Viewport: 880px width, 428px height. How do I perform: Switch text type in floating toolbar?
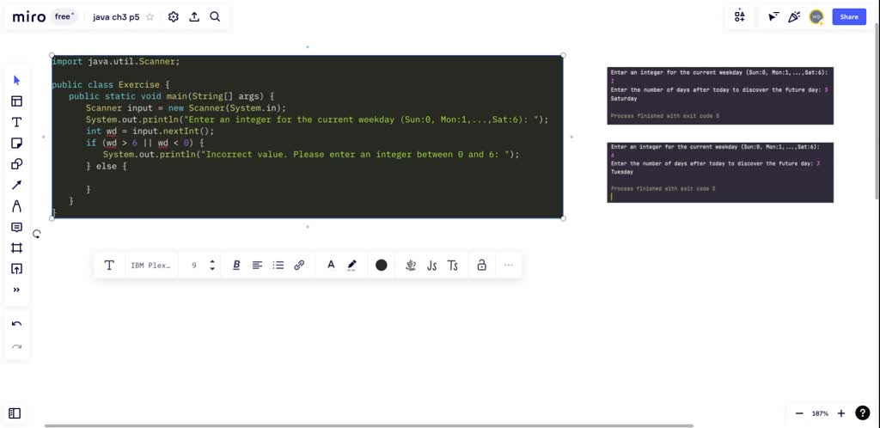coord(109,266)
